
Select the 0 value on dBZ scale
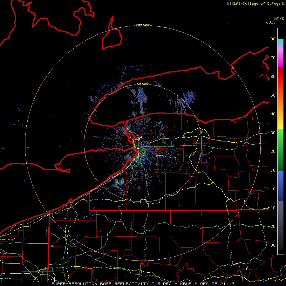(x=274, y=189)
